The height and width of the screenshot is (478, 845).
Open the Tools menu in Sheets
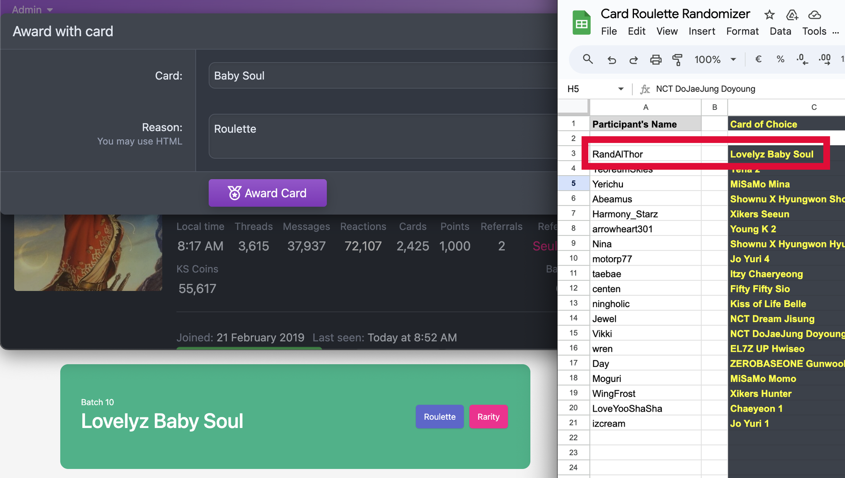click(814, 31)
